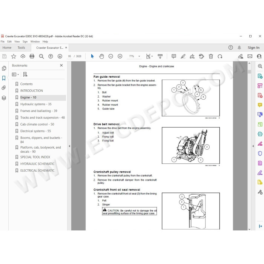Open the Sign menu
Image resolution: width=264 pixels, height=264 pixels.
pyautogui.click(x=25, y=41)
